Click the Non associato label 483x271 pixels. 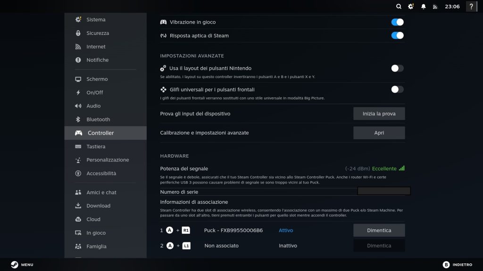(x=222, y=246)
